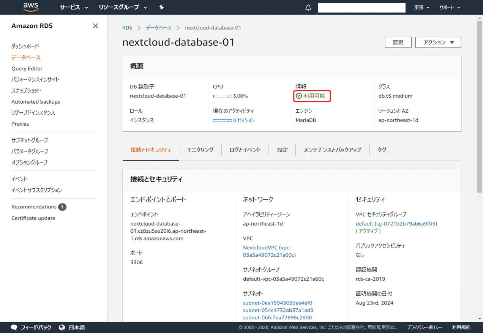This screenshot has height=333, width=483.
Task: Select the 接続とセキュリティ tab
Action: point(151,150)
